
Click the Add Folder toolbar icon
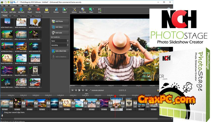(x=13, y=10)
